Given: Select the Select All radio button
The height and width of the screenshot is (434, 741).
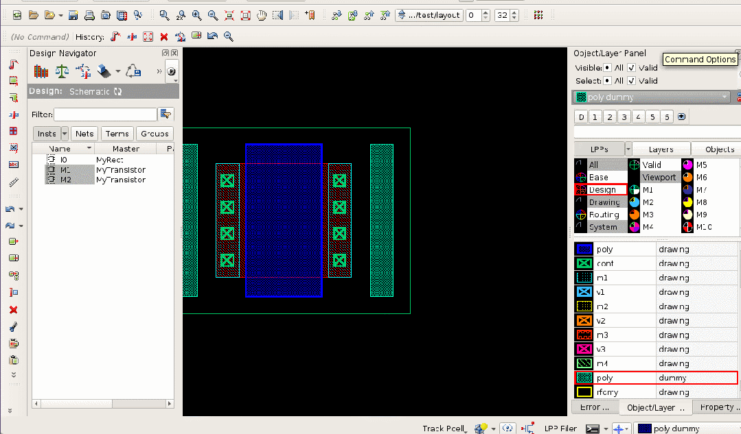Looking at the screenshot, I should point(607,81).
